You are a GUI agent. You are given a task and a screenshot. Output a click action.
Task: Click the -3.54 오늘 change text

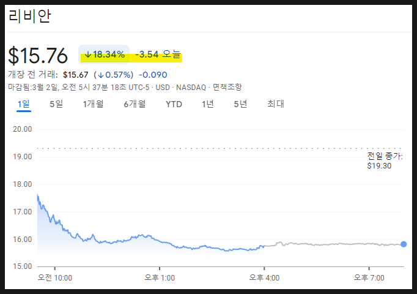[x=158, y=55]
